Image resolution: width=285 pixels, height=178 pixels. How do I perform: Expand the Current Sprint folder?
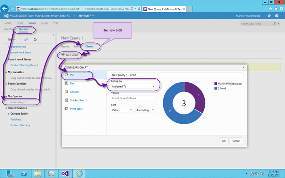pos(9,114)
